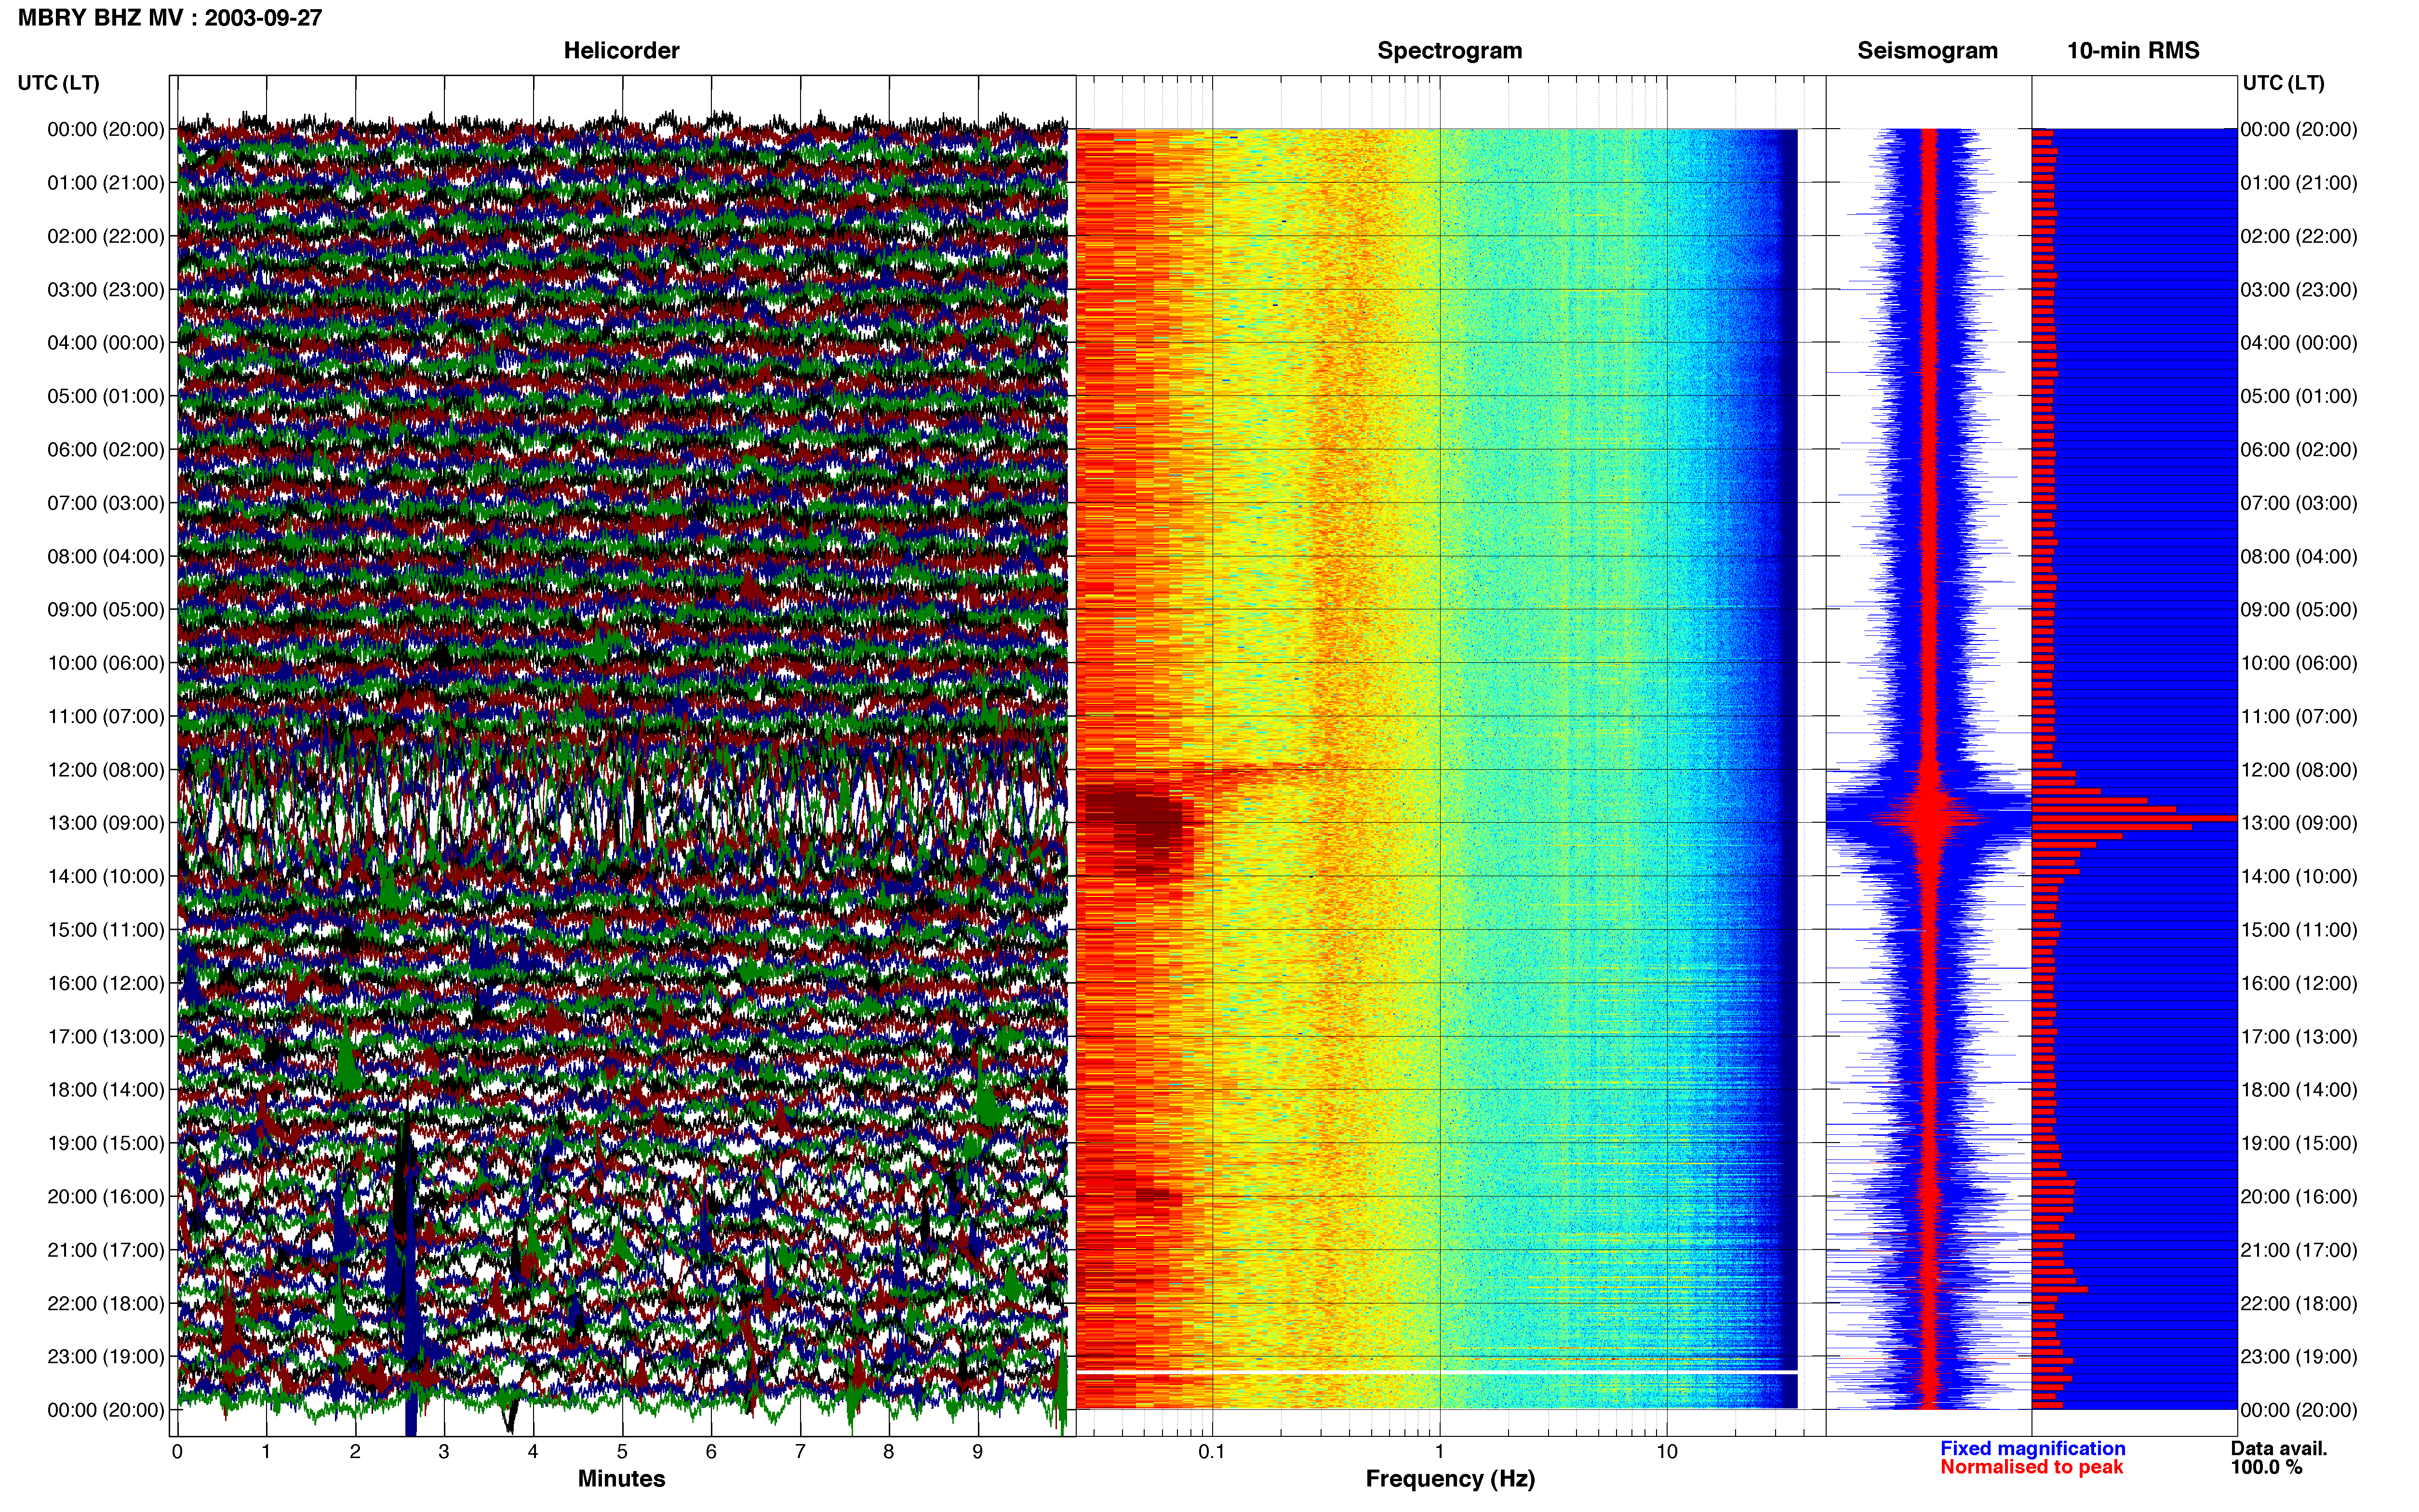Image resolution: width=2419 pixels, height=1512 pixels.
Task: Click the '100.0 %' data availability value
Action: click(x=2266, y=1468)
